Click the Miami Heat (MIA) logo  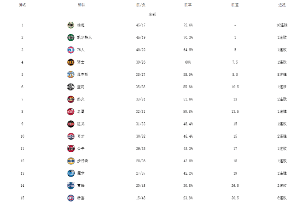coord(71,99)
